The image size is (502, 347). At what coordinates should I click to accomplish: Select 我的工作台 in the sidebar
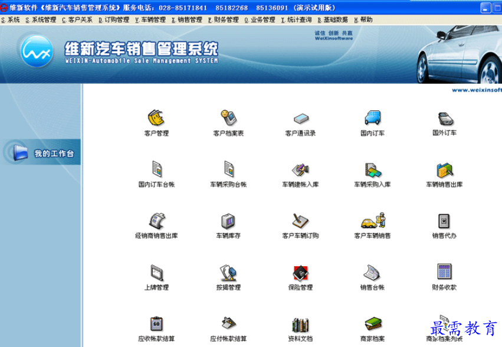(53, 153)
